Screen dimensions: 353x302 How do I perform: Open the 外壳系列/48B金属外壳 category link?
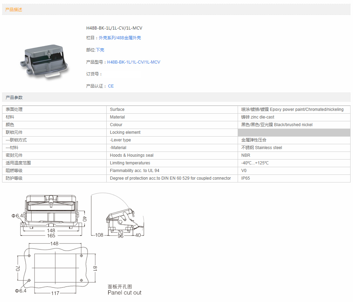tap(120, 38)
